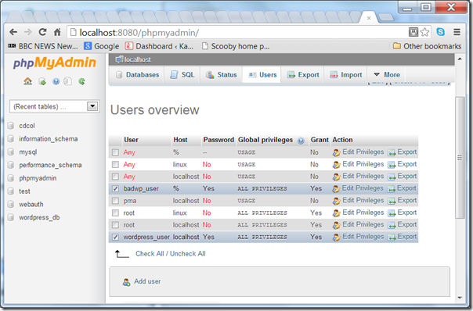This screenshot has width=473, height=311.
Task: Click the Skype extension icon
Action: 440,31
